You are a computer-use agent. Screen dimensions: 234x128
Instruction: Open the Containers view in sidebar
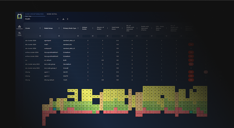click(19, 27)
